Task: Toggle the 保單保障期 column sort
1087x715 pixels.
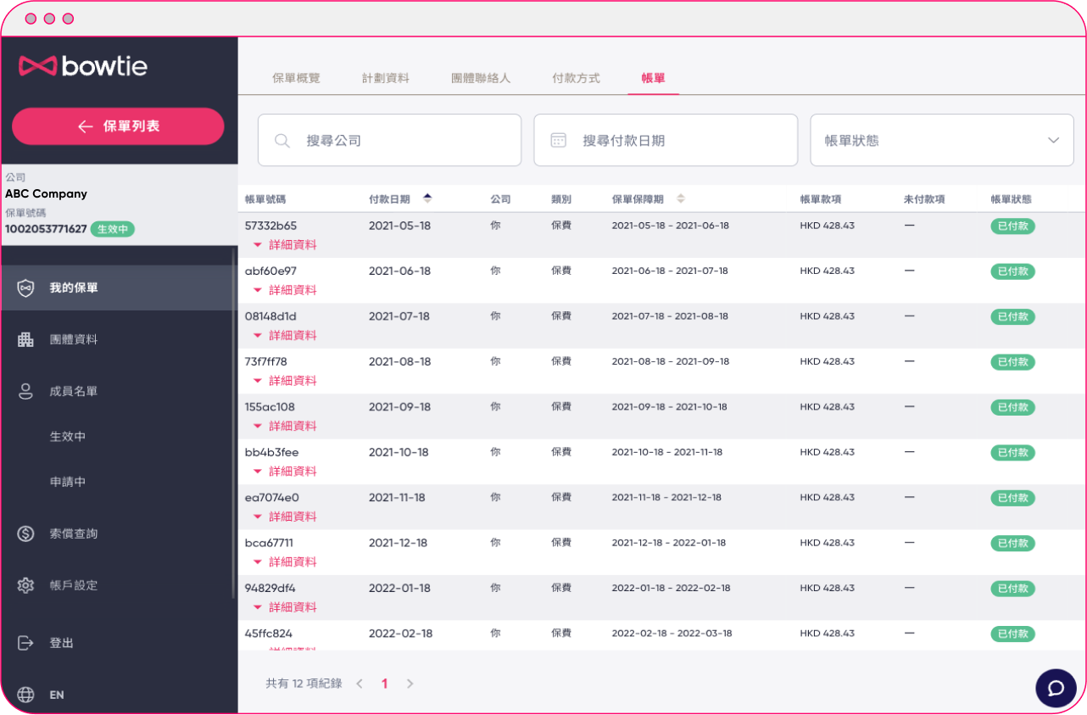Action: point(680,198)
